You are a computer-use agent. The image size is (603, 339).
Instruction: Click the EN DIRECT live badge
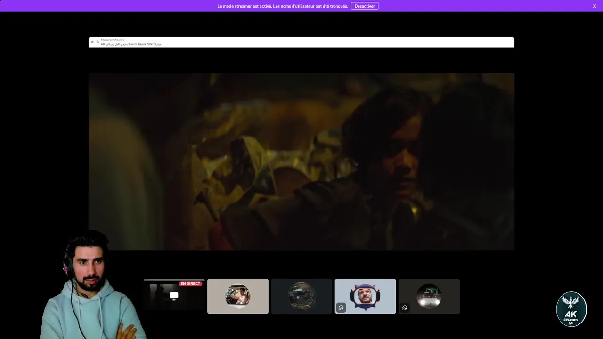(x=190, y=284)
